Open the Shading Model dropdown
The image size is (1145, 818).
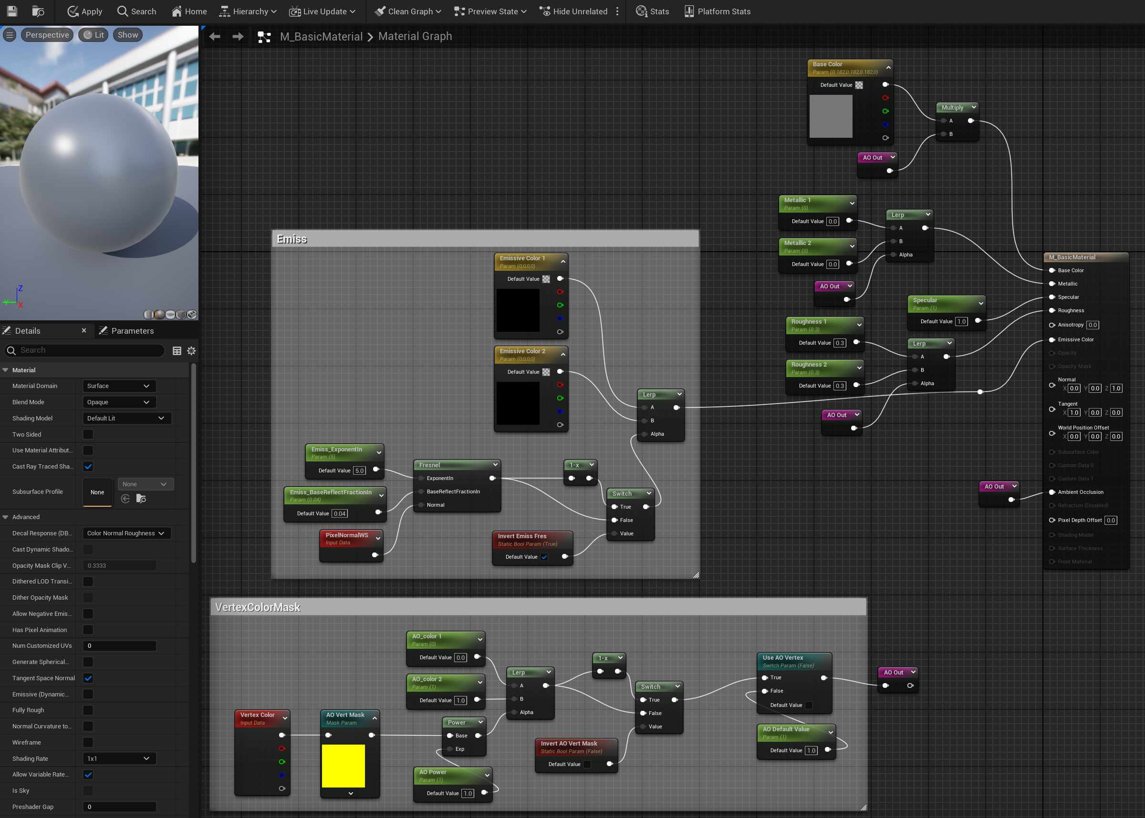[x=126, y=418]
